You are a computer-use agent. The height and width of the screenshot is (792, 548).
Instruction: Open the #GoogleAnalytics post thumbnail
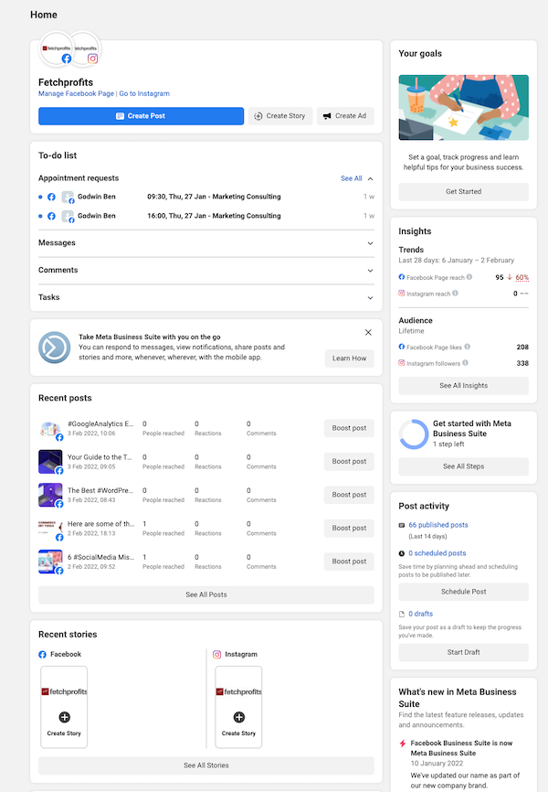pos(50,429)
